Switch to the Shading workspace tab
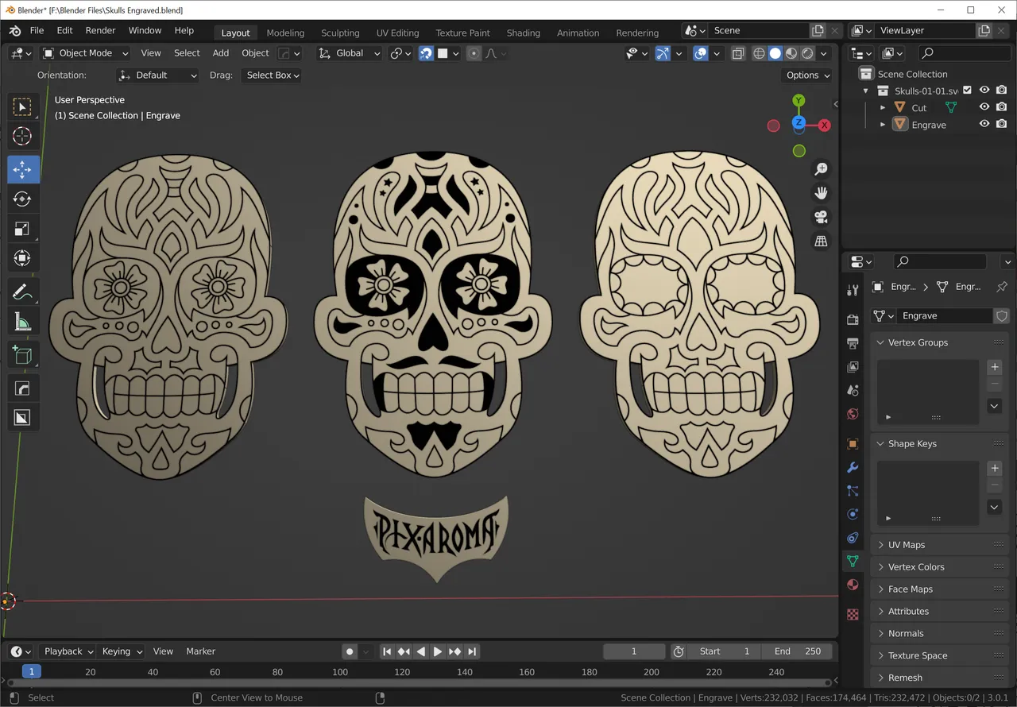This screenshot has width=1017, height=707. click(523, 33)
